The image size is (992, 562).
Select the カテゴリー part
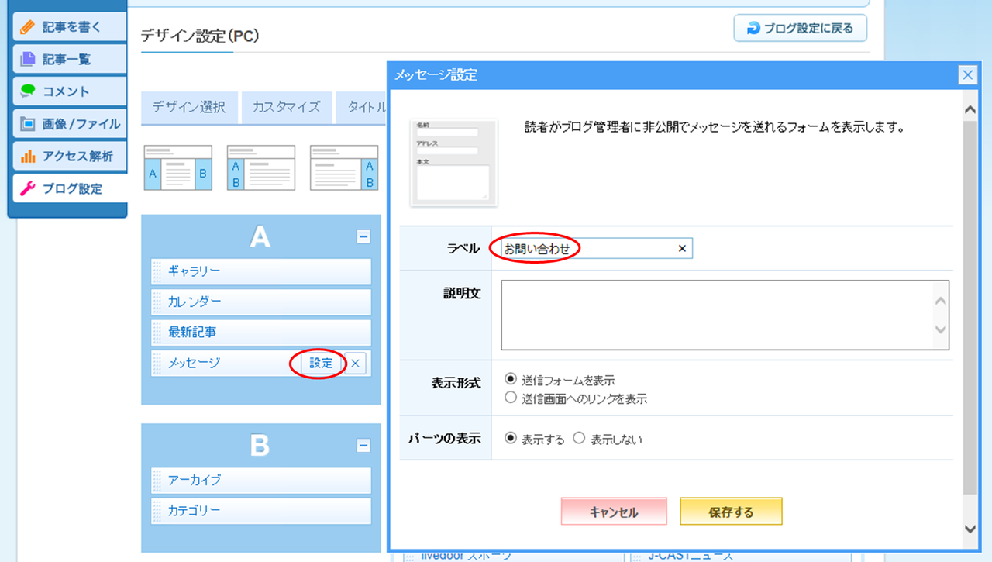261,511
